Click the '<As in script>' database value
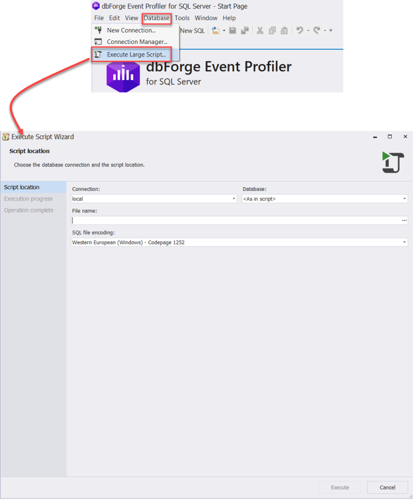Viewport: 413px width, 500px height. 259,199
